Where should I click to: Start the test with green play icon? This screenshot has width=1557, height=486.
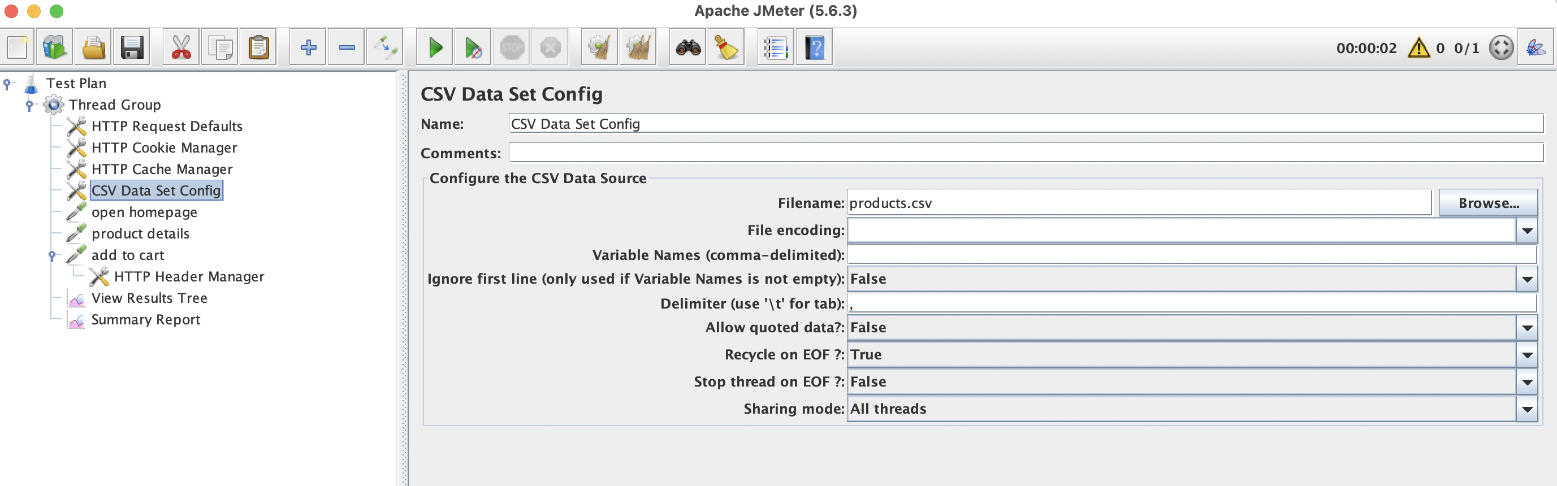pyautogui.click(x=435, y=47)
